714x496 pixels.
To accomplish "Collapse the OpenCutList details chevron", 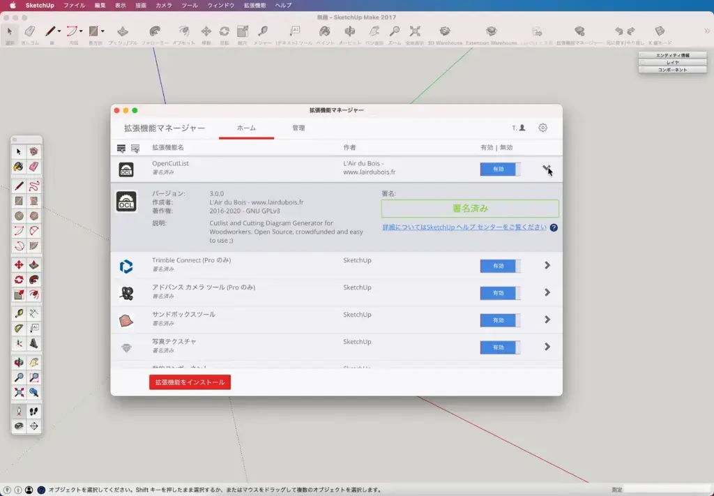I will coord(547,169).
